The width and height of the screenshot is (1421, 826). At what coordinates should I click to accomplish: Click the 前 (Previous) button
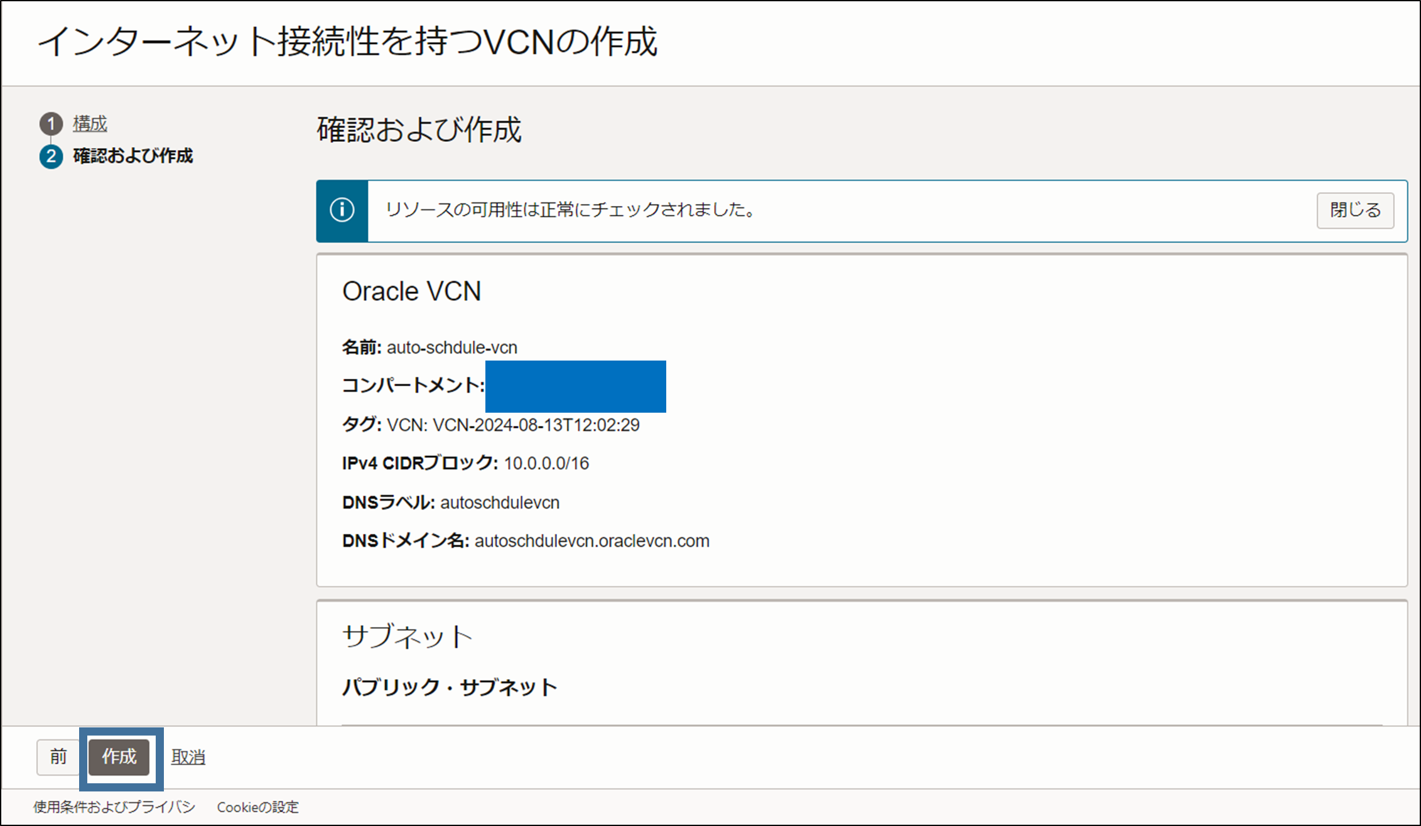click(x=58, y=757)
